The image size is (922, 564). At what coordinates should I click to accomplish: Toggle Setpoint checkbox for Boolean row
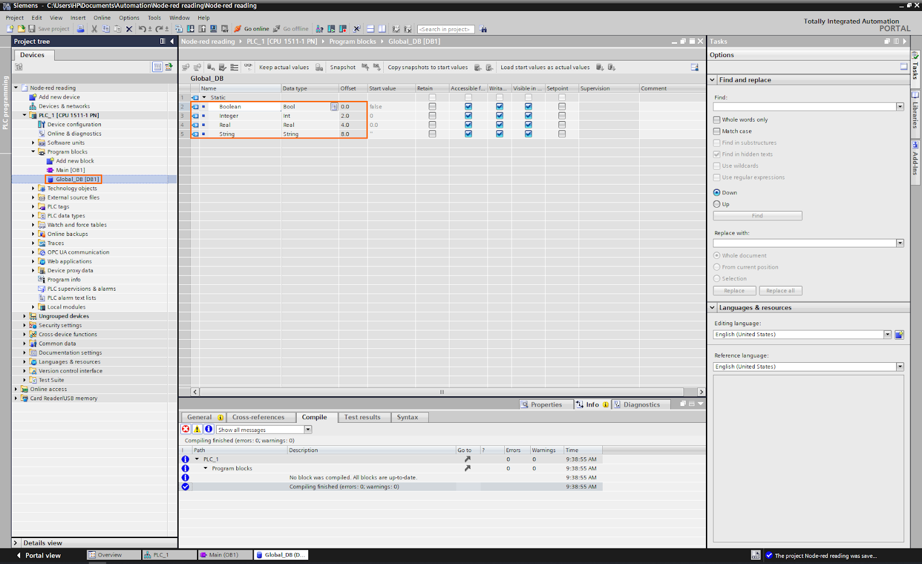pos(562,107)
